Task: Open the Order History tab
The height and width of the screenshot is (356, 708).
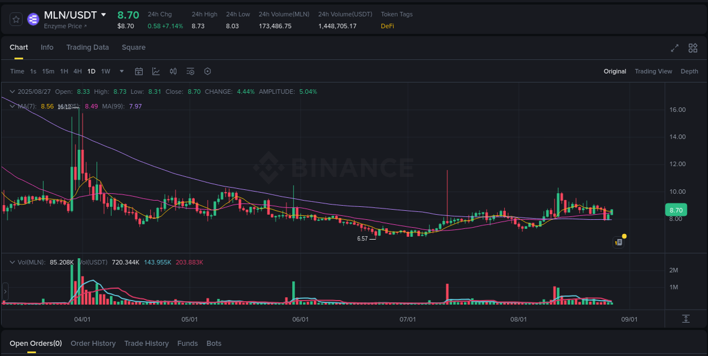Action: (93, 343)
